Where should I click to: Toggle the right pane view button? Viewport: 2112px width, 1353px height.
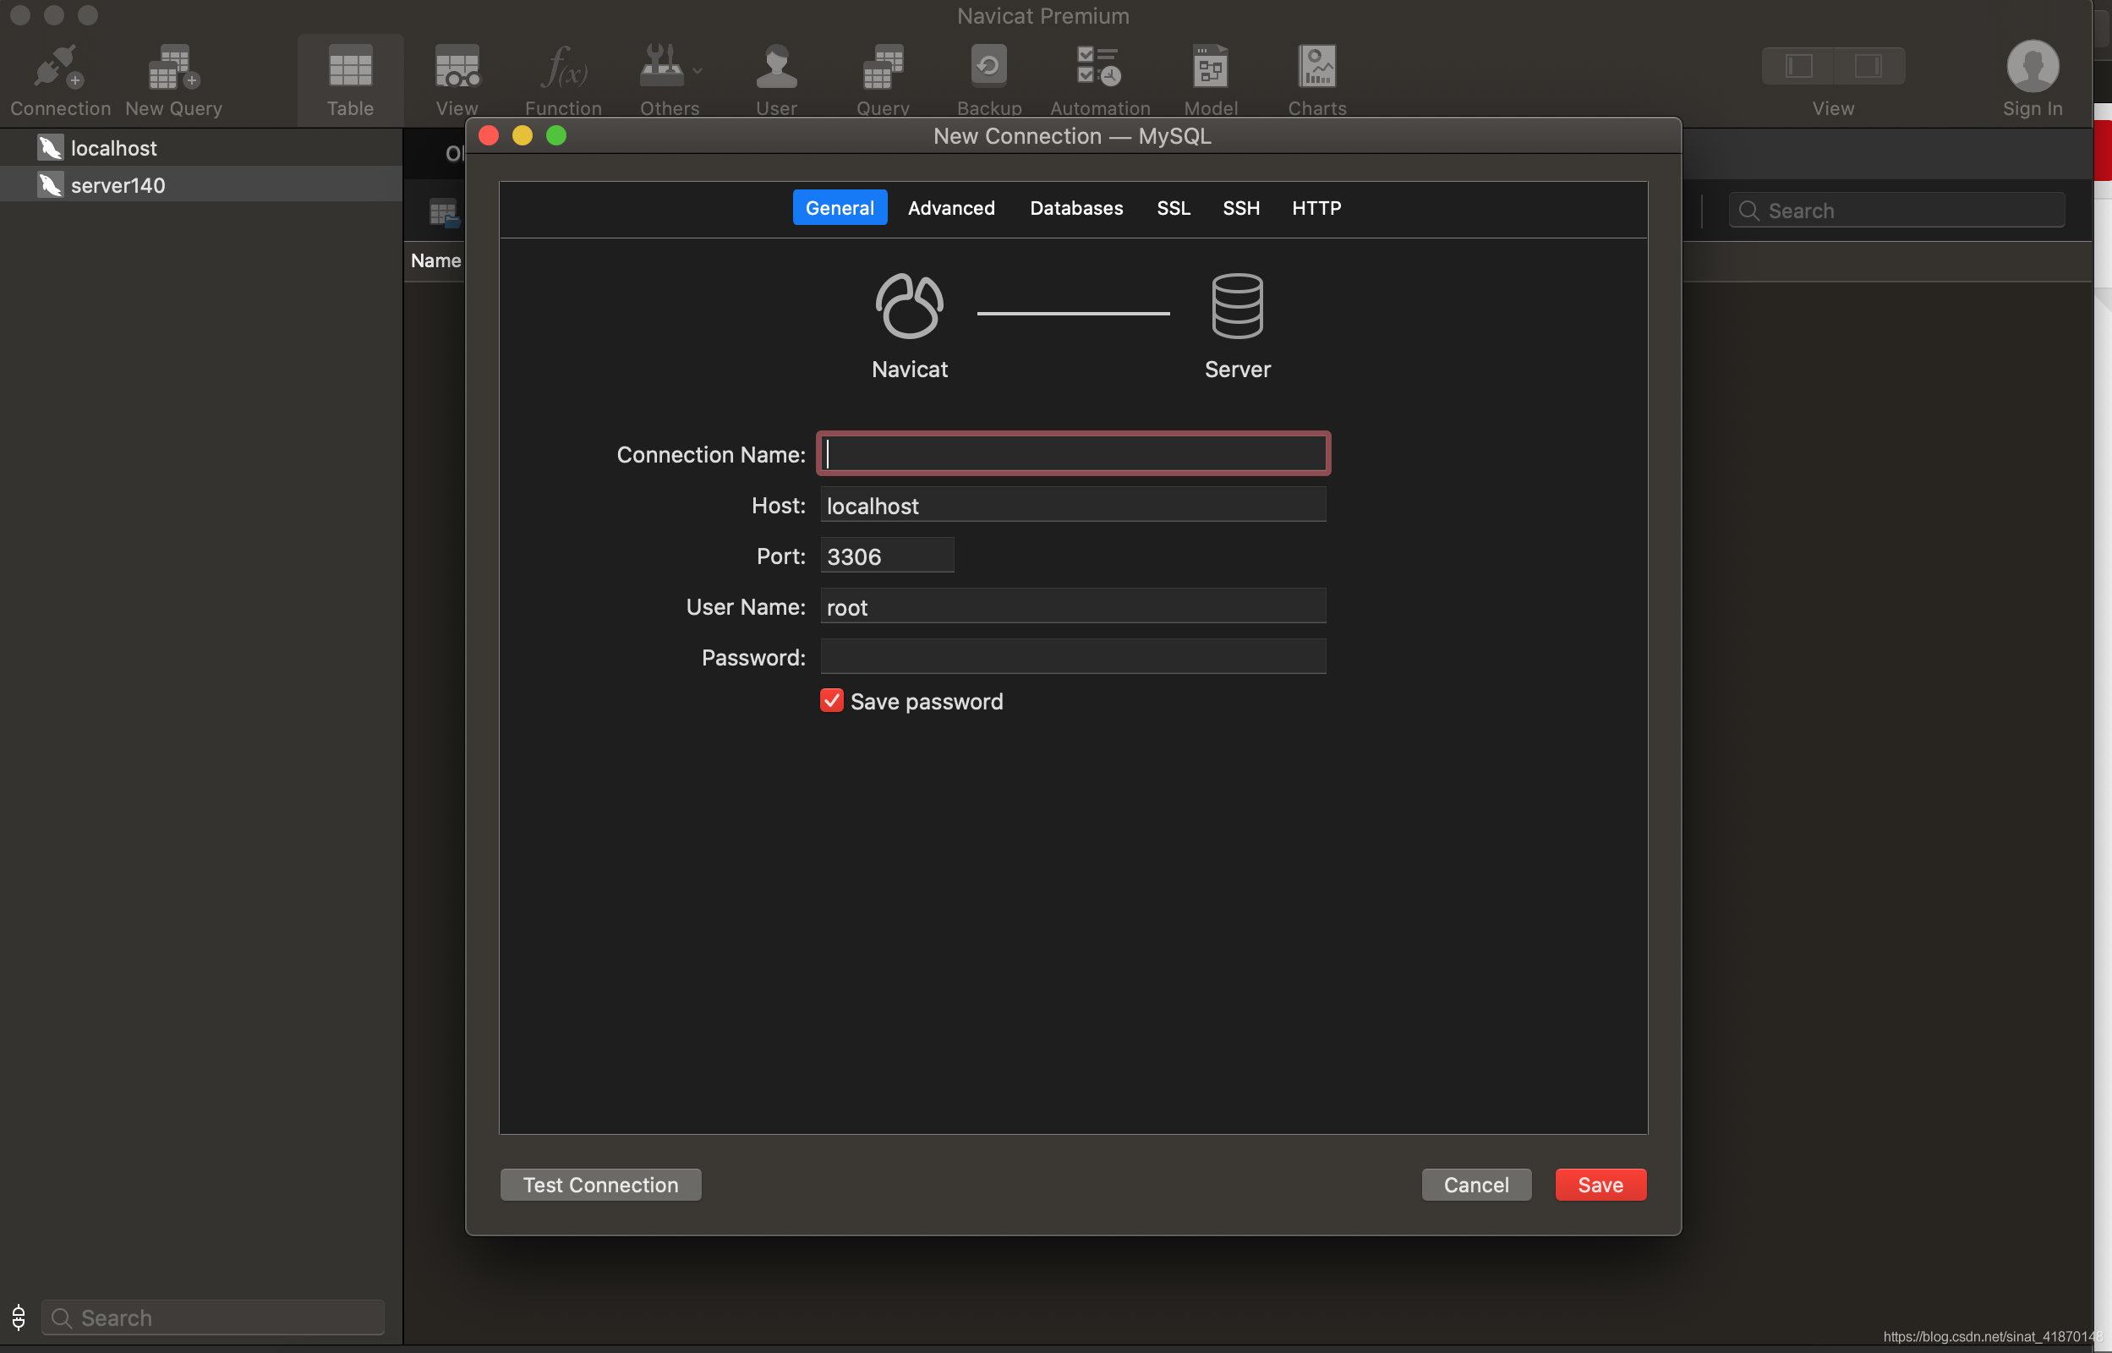click(1869, 66)
